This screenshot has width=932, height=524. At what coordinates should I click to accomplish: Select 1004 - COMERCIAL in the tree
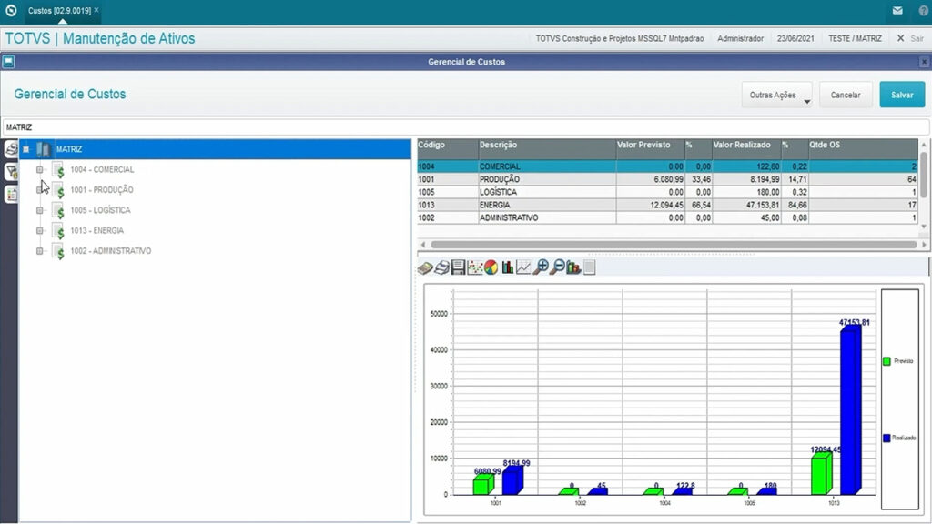tap(102, 170)
